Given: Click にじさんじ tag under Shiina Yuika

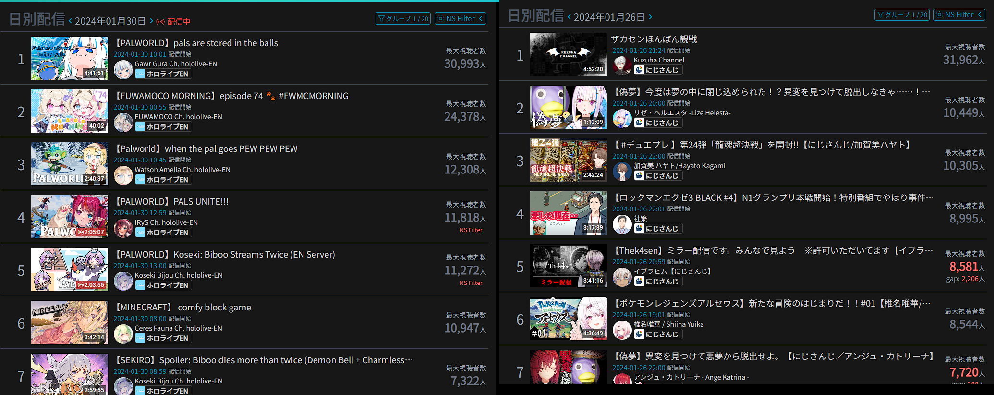Looking at the screenshot, I should 658,334.
